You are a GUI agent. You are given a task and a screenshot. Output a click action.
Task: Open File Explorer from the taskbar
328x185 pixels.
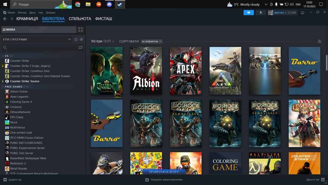click(88, 4)
